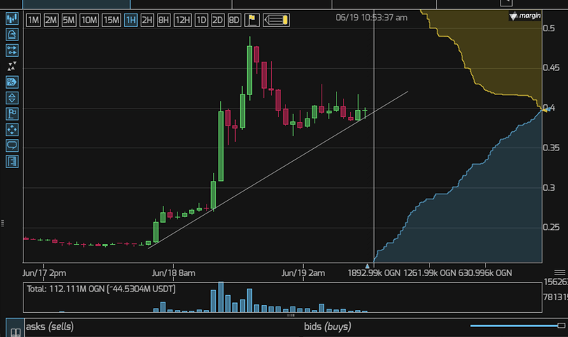Click the 0.45 price axis label
The width and height of the screenshot is (568, 337).
(552, 67)
